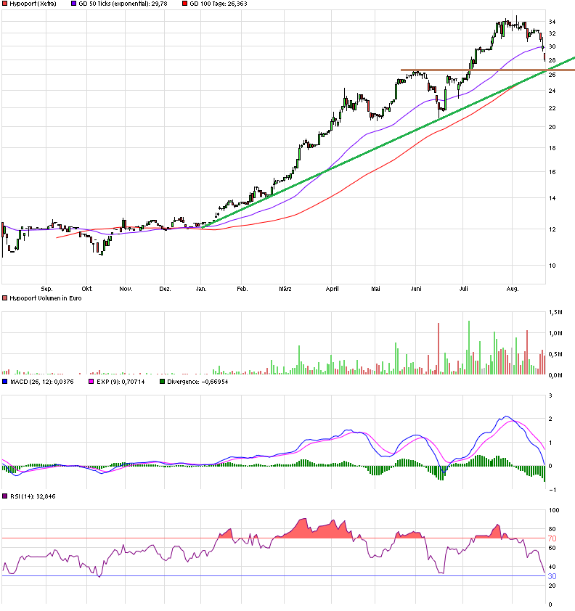Click the price axis value 34

[x=552, y=22]
